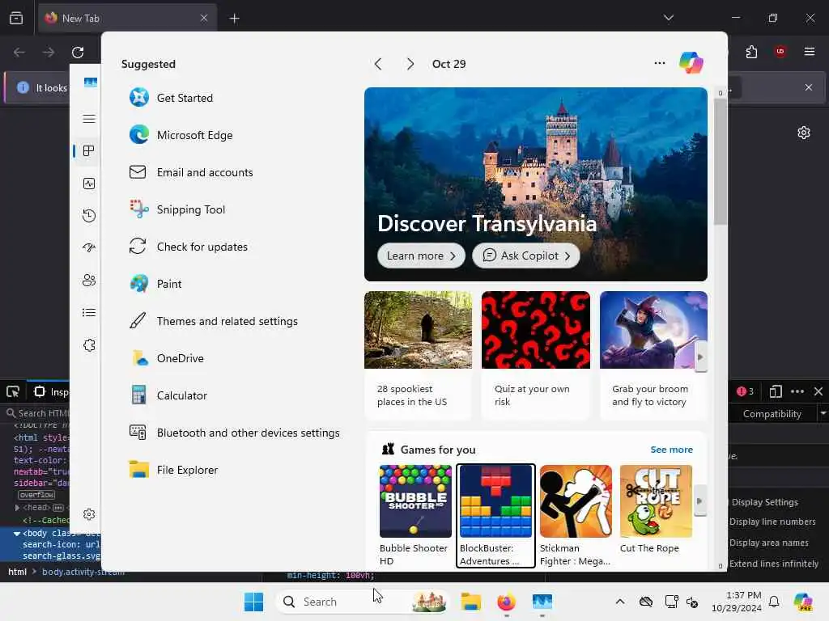829x621 pixels.
Task: Select Inspector tab in DevTools
Action: click(x=51, y=392)
